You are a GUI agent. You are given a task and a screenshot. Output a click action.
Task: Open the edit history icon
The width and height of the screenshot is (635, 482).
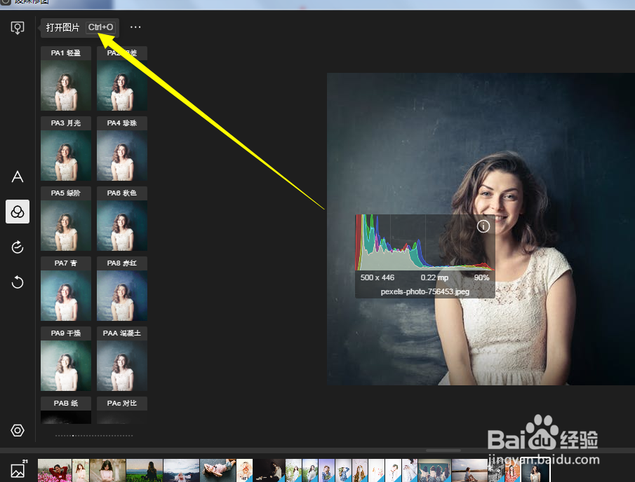tap(18, 247)
